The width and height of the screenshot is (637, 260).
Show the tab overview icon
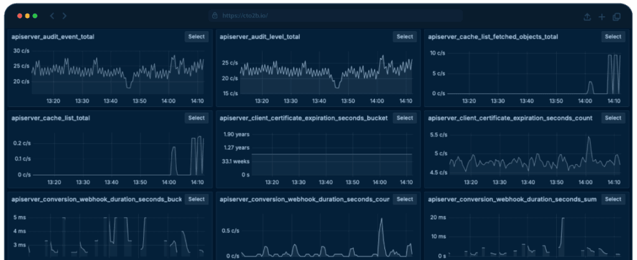coord(616,16)
